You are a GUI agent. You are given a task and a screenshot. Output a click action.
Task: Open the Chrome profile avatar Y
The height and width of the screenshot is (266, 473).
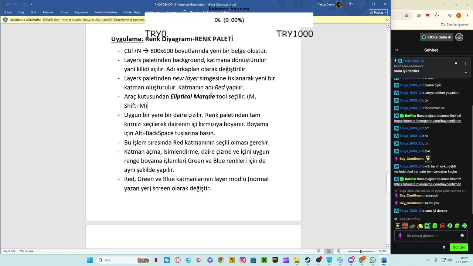459,16
